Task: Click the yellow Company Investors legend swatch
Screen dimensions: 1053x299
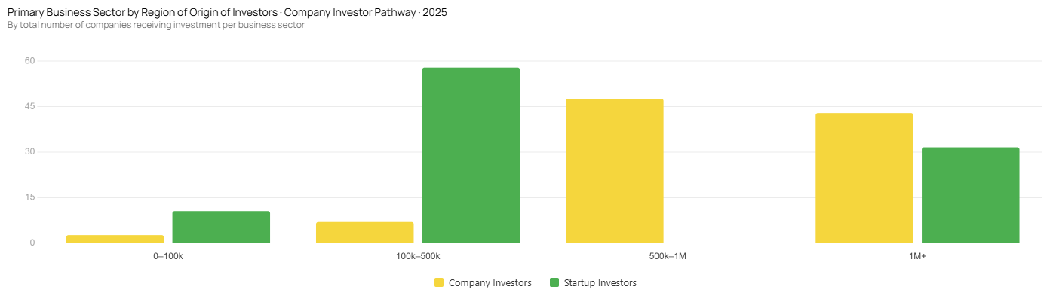Action: tap(439, 283)
